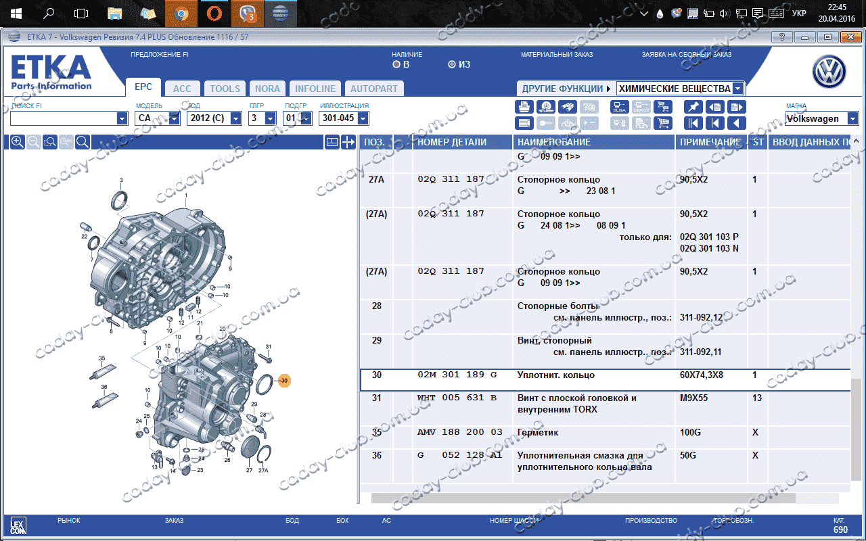This screenshot has width=866, height=541.
Task: Click the plain magnifier fit icon
Action: pos(83,142)
